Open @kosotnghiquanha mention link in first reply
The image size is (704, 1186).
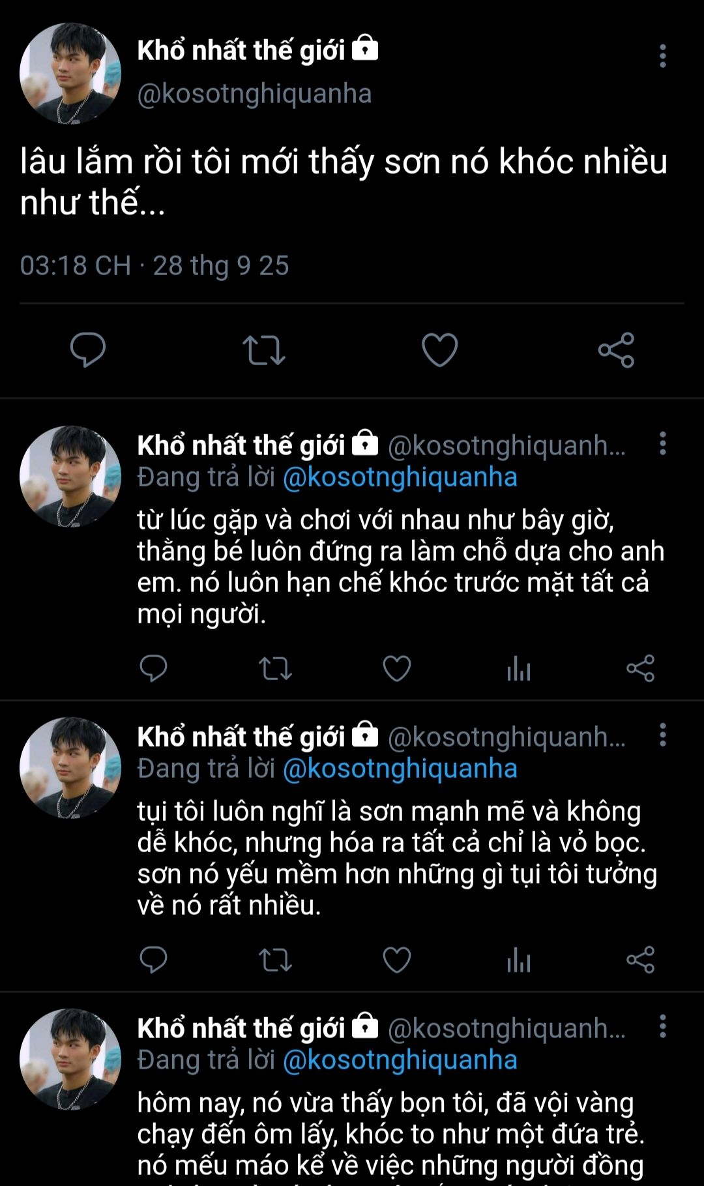[400, 477]
